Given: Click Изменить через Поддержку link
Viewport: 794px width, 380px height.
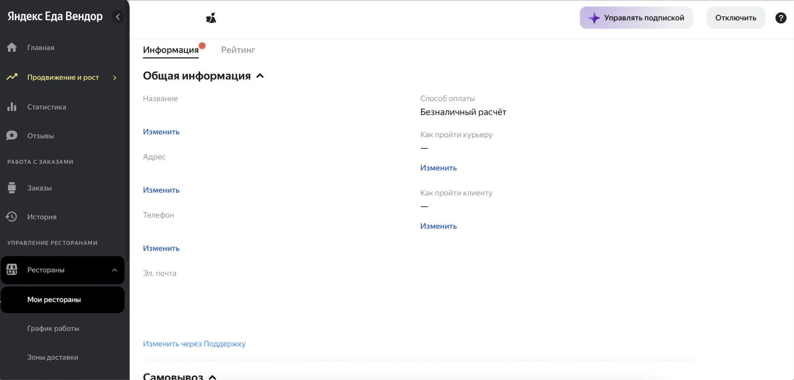Looking at the screenshot, I should (194, 344).
